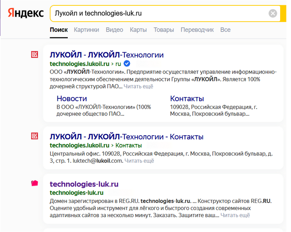Screen dimensions: 291x232
Task: Click pink favicon of technologies-luk.ru result
Action: (35, 183)
